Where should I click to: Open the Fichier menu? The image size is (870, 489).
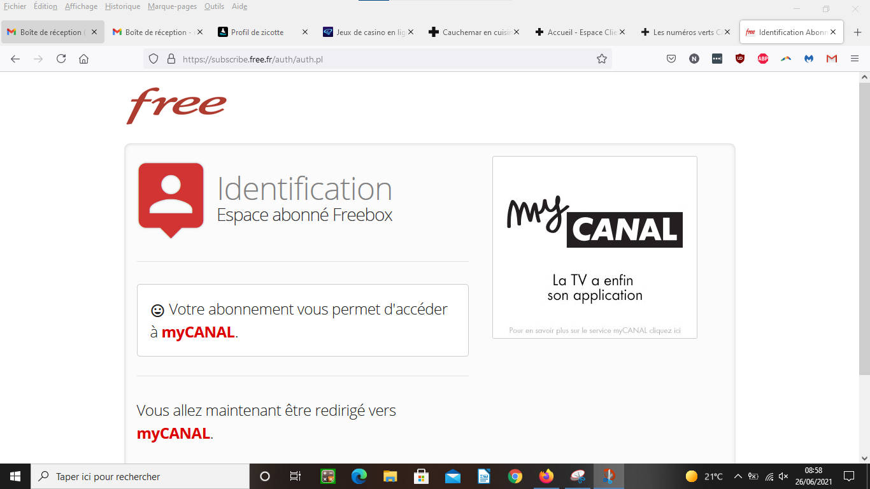[15, 6]
